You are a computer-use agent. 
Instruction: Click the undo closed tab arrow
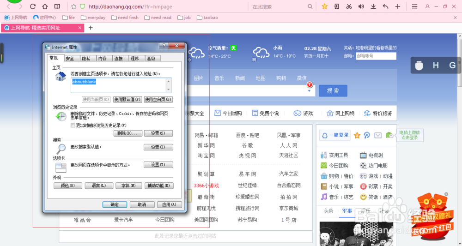pos(385,6)
